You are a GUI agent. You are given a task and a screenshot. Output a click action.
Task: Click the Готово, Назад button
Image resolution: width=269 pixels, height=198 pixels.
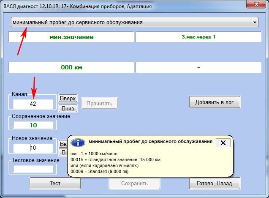[x=215, y=184]
